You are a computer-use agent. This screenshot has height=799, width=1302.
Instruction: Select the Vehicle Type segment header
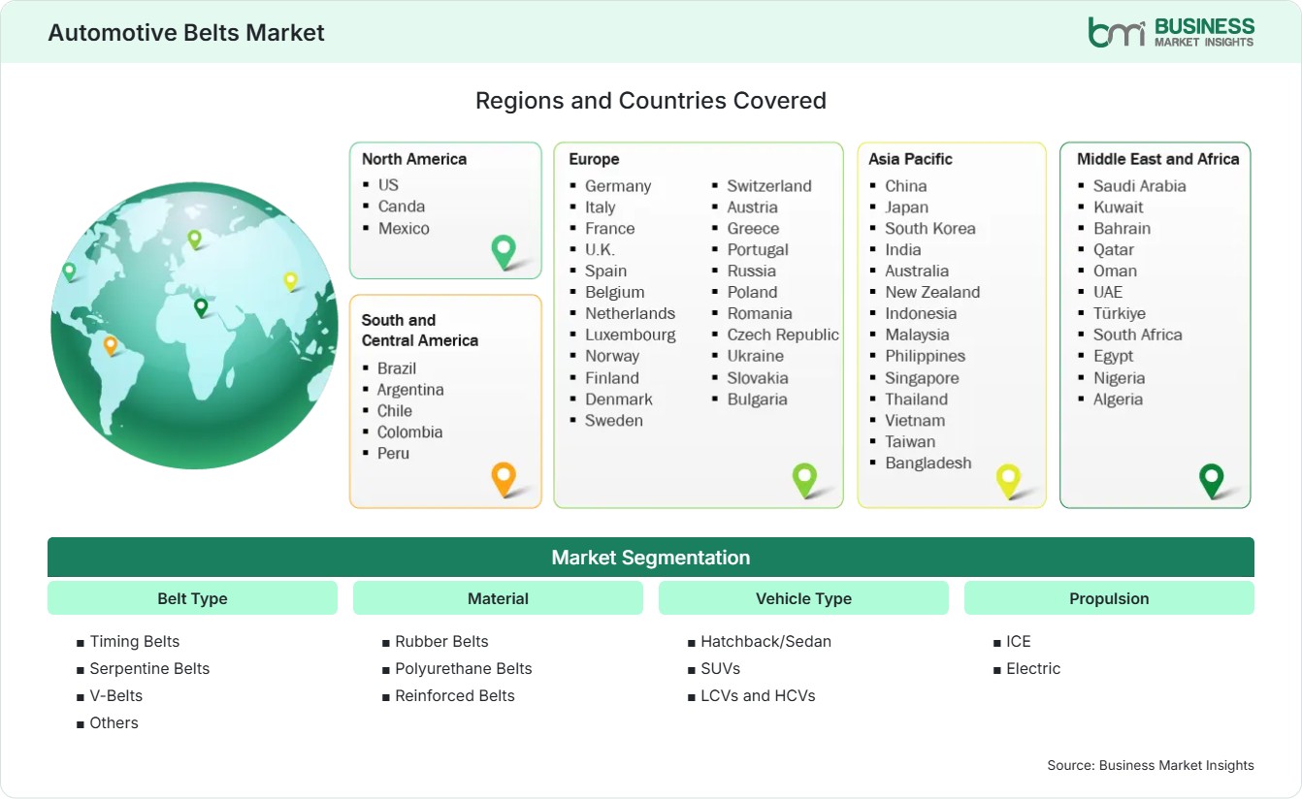pyautogui.click(x=803, y=598)
